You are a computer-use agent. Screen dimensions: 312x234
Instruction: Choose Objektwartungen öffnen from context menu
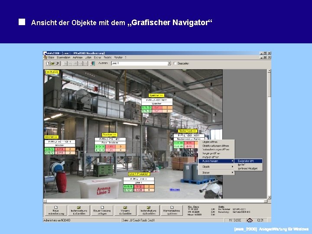[x=217, y=146]
